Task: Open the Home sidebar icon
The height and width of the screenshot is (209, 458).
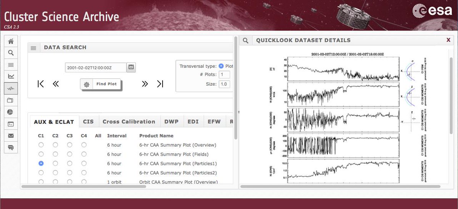Action: click(11, 41)
